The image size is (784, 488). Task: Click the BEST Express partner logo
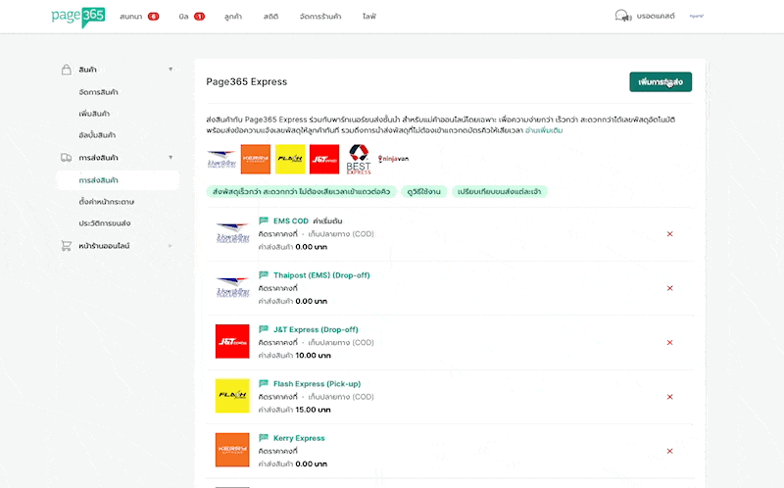pyautogui.click(x=359, y=159)
